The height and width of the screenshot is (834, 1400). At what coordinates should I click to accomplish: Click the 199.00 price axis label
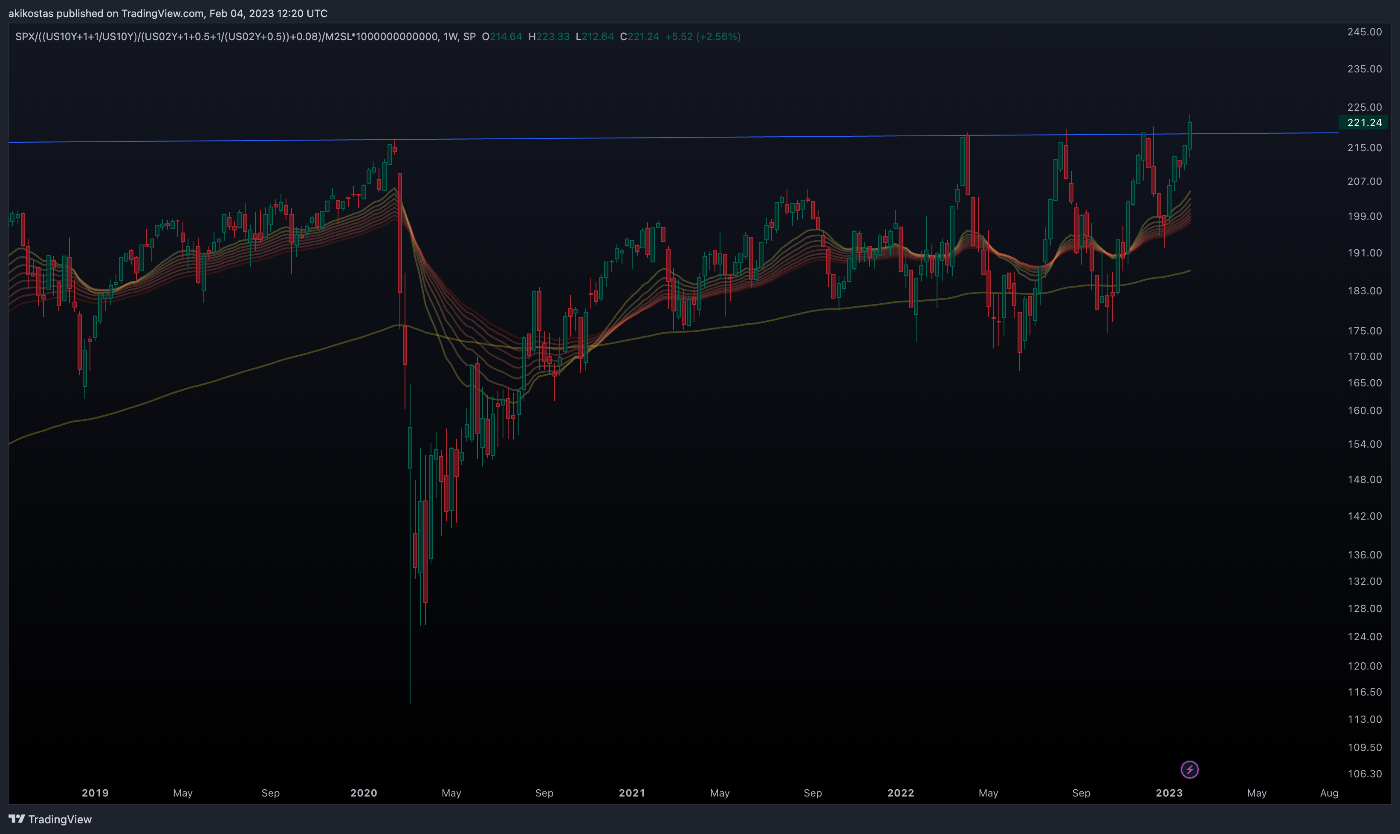[x=1364, y=216]
